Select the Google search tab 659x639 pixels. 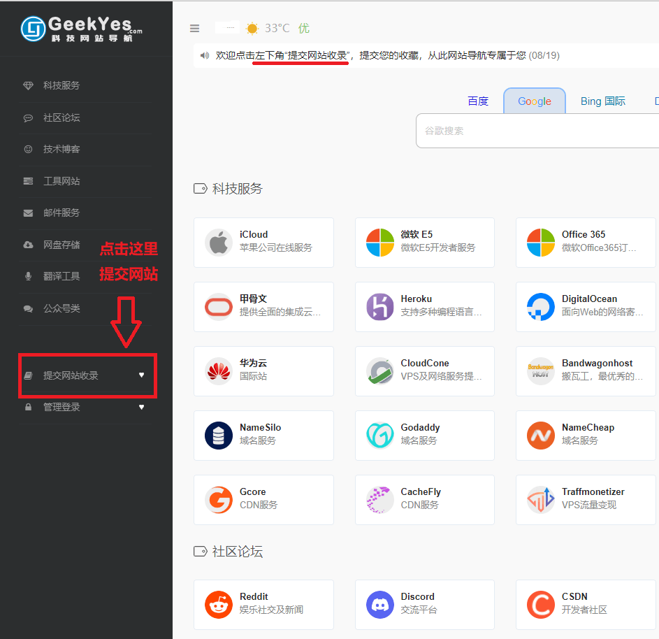[x=535, y=101]
